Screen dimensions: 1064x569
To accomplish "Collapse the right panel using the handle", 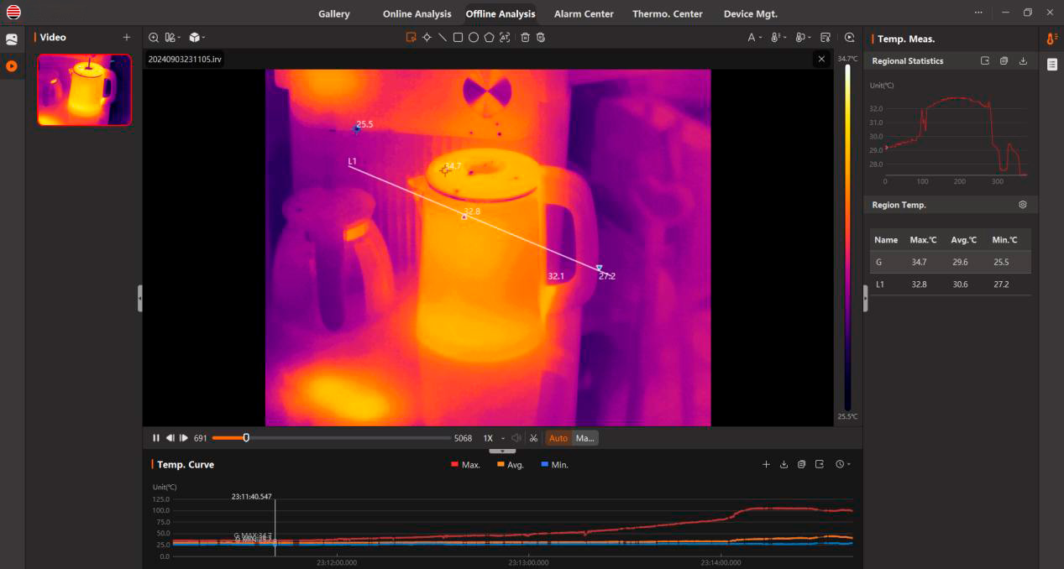I will 866,298.
